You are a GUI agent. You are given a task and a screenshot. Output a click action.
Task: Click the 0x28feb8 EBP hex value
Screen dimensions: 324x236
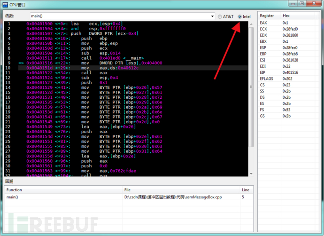[x=290, y=54]
